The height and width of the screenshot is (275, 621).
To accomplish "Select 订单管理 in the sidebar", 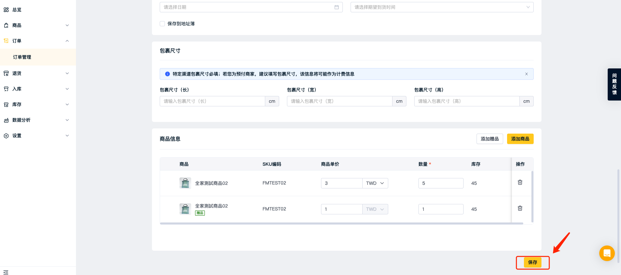I will pyautogui.click(x=22, y=57).
